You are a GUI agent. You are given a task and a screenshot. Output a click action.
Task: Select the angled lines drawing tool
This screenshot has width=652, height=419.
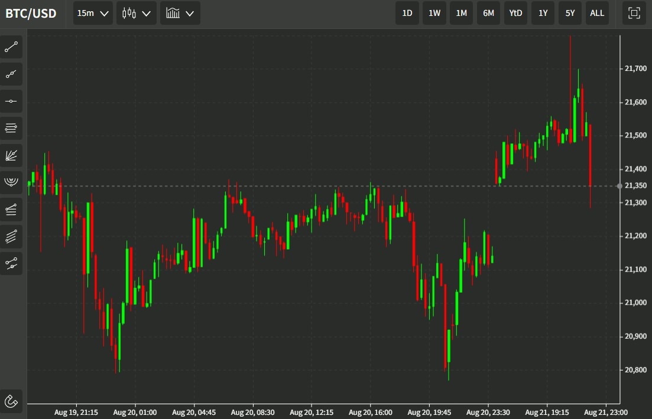(x=11, y=209)
